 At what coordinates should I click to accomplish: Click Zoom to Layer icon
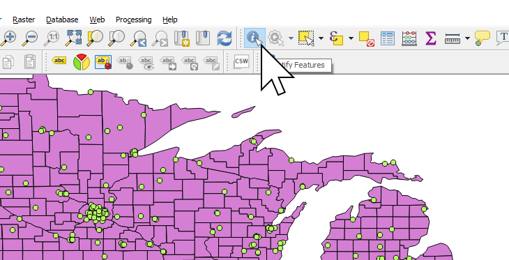(x=117, y=38)
